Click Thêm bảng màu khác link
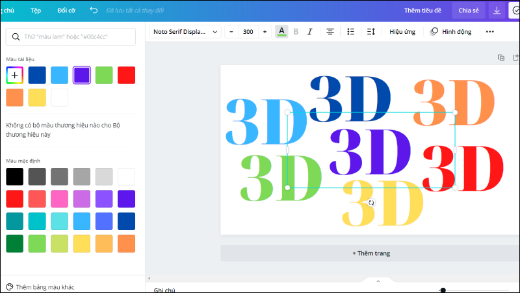The height and width of the screenshot is (293, 520). pyautogui.click(x=45, y=287)
